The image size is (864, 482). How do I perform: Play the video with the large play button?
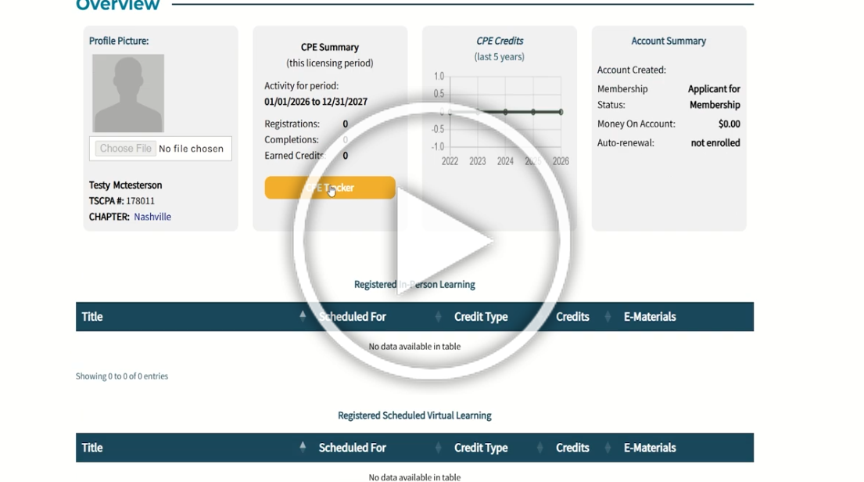pyautogui.click(x=432, y=243)
